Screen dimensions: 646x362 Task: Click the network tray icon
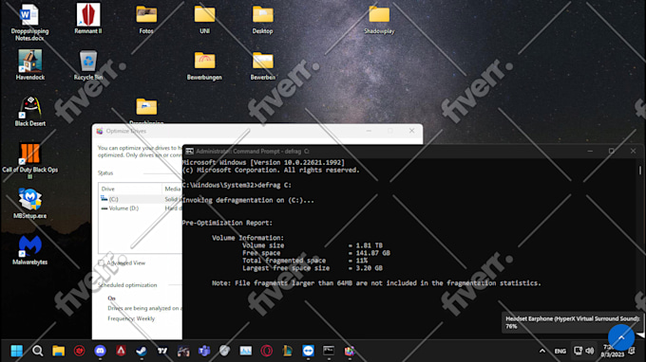click(578, 351)
